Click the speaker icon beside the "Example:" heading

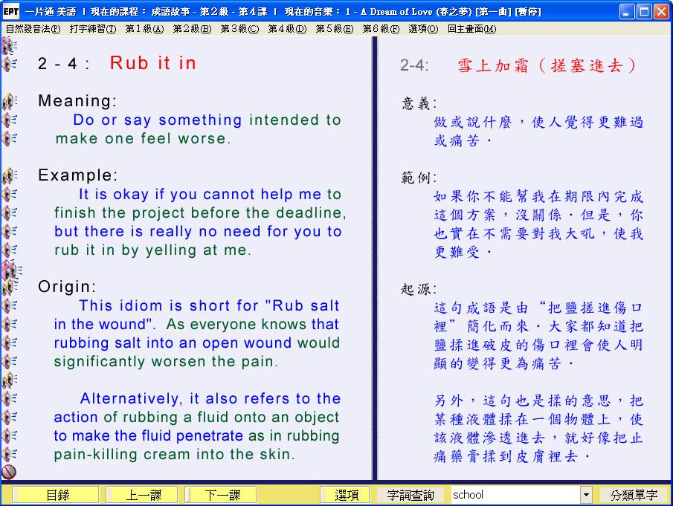pyautogui.click(x=10, y=175)
